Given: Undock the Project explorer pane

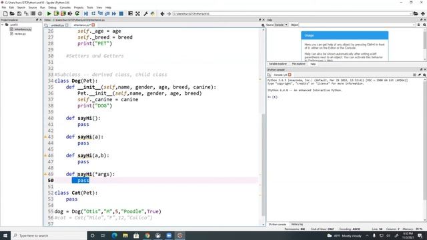Looking at the screenshot, I should (x=37, y=20).
